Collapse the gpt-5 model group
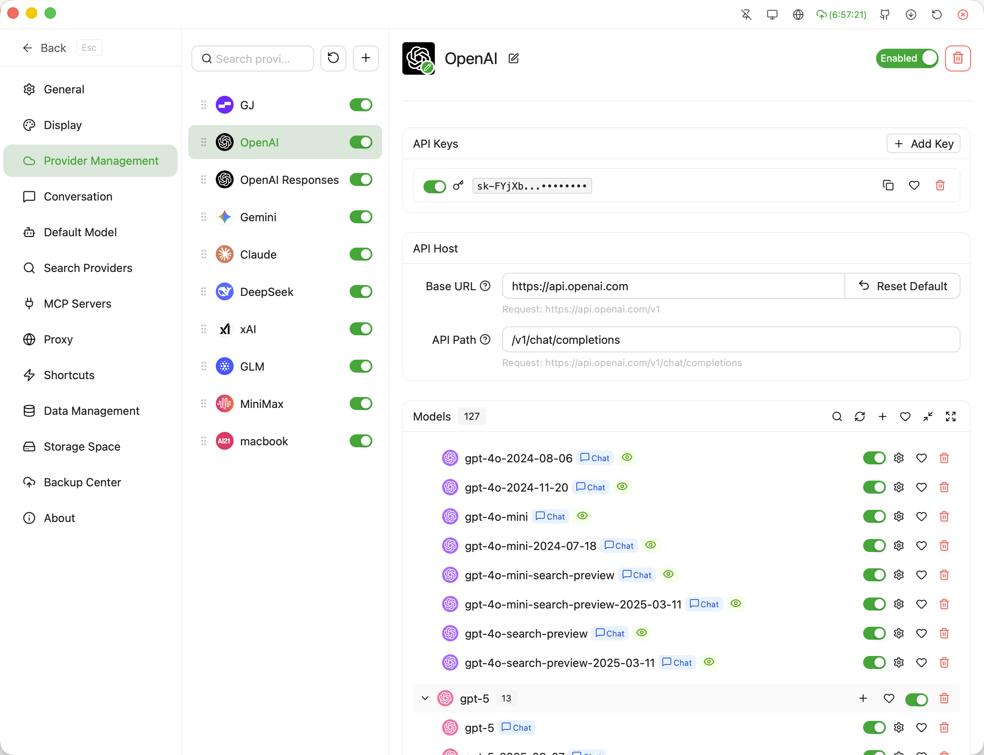Viewport: 984px width, 755px height. pyautogui.click(x=425, y=698)
